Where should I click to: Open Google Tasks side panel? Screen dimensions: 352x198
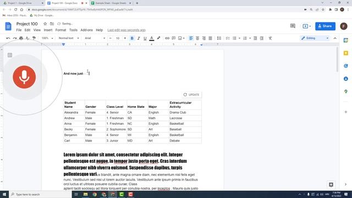point(346,66)
